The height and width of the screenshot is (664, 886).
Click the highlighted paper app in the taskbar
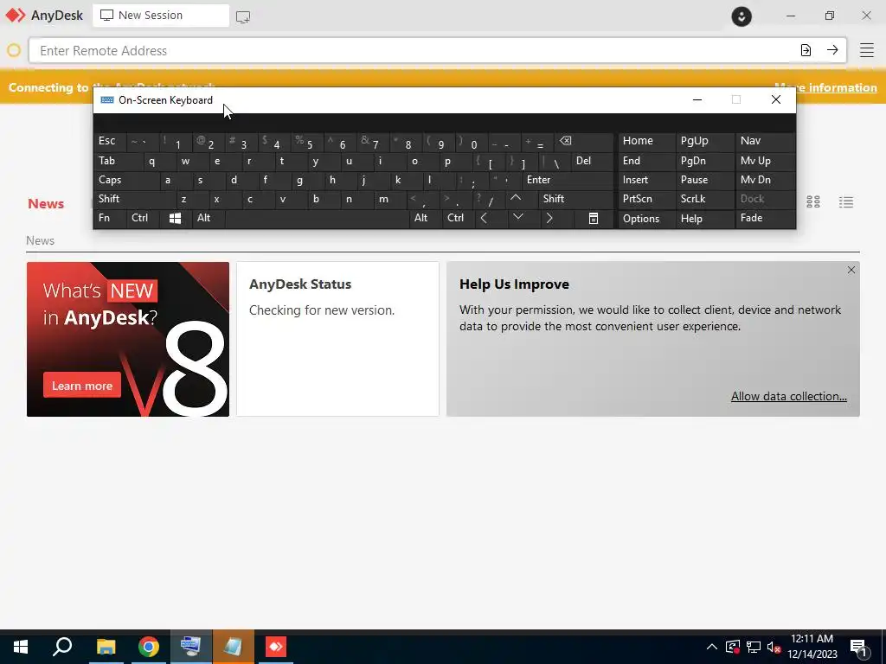pos(233,647)
